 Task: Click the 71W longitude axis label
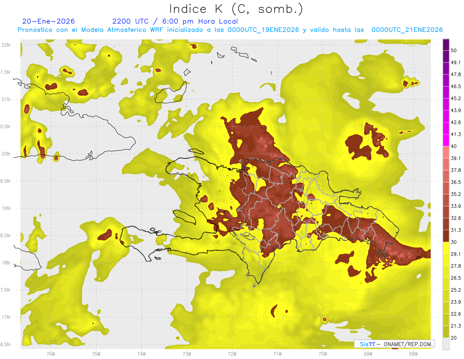pos(277,354)
